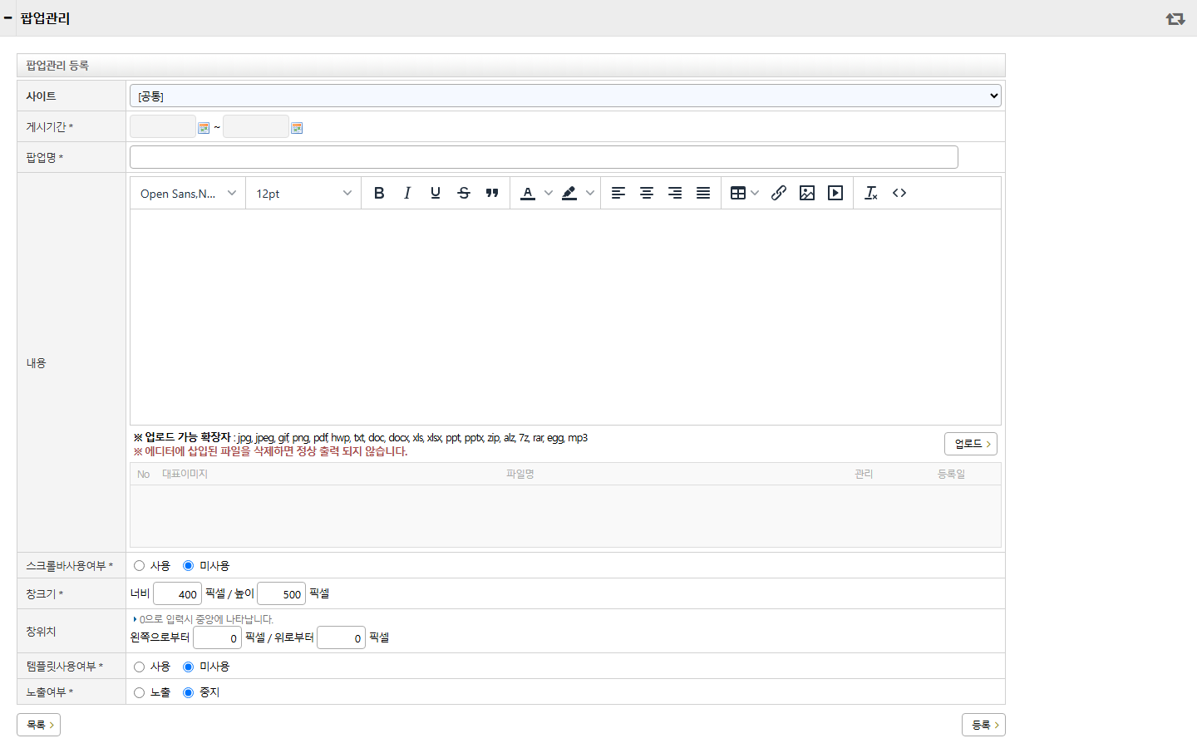This screenshot has width=1197, height=748.
Task: Insert a hyperlink
Action: (x=779, y=193)
